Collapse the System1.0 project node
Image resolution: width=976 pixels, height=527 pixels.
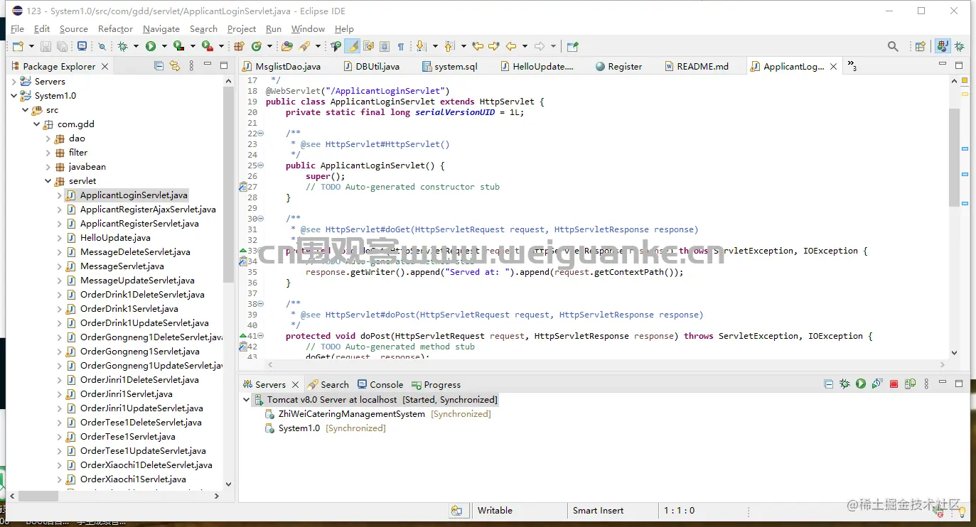click(14, 95)
